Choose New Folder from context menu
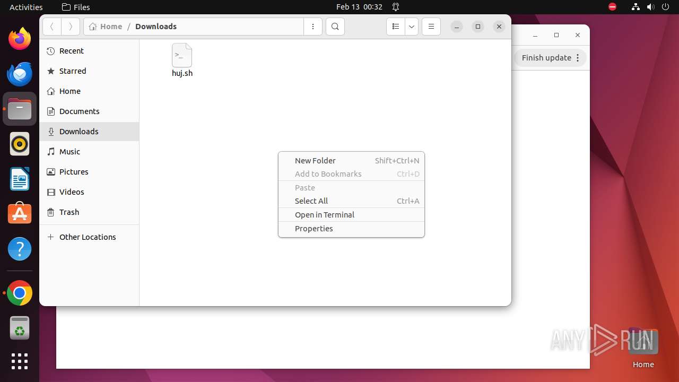 (x=351, y=161)
